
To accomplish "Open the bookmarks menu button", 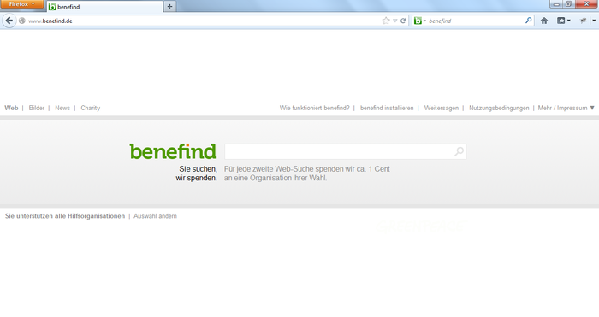I will 563,21.
